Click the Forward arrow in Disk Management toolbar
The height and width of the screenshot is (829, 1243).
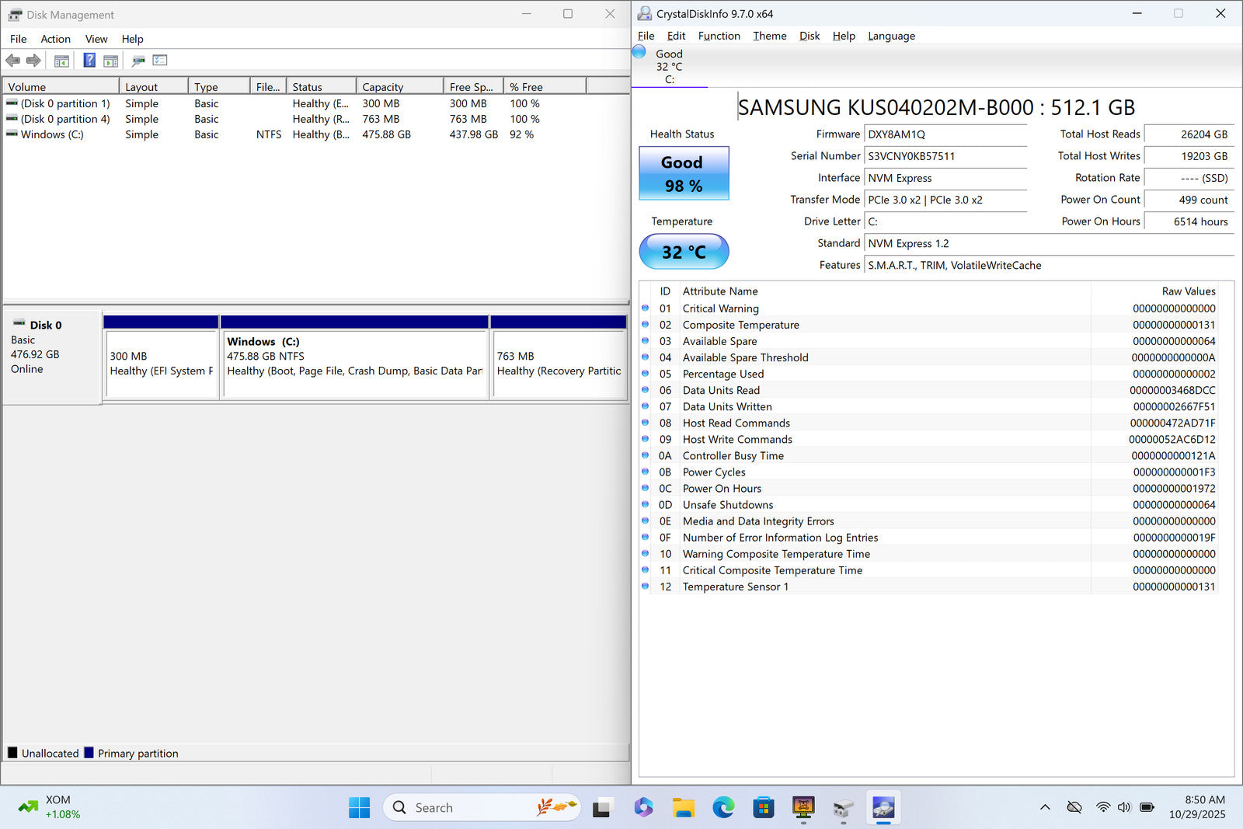33,61
